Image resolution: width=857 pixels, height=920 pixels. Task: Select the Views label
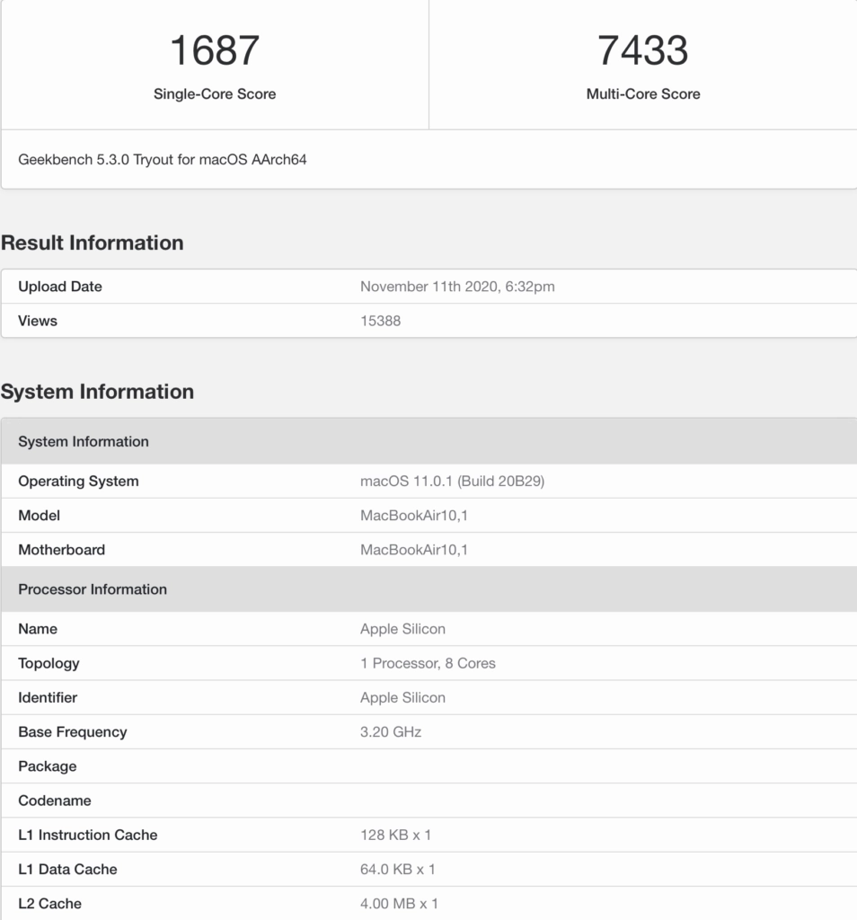pos(38,321)
